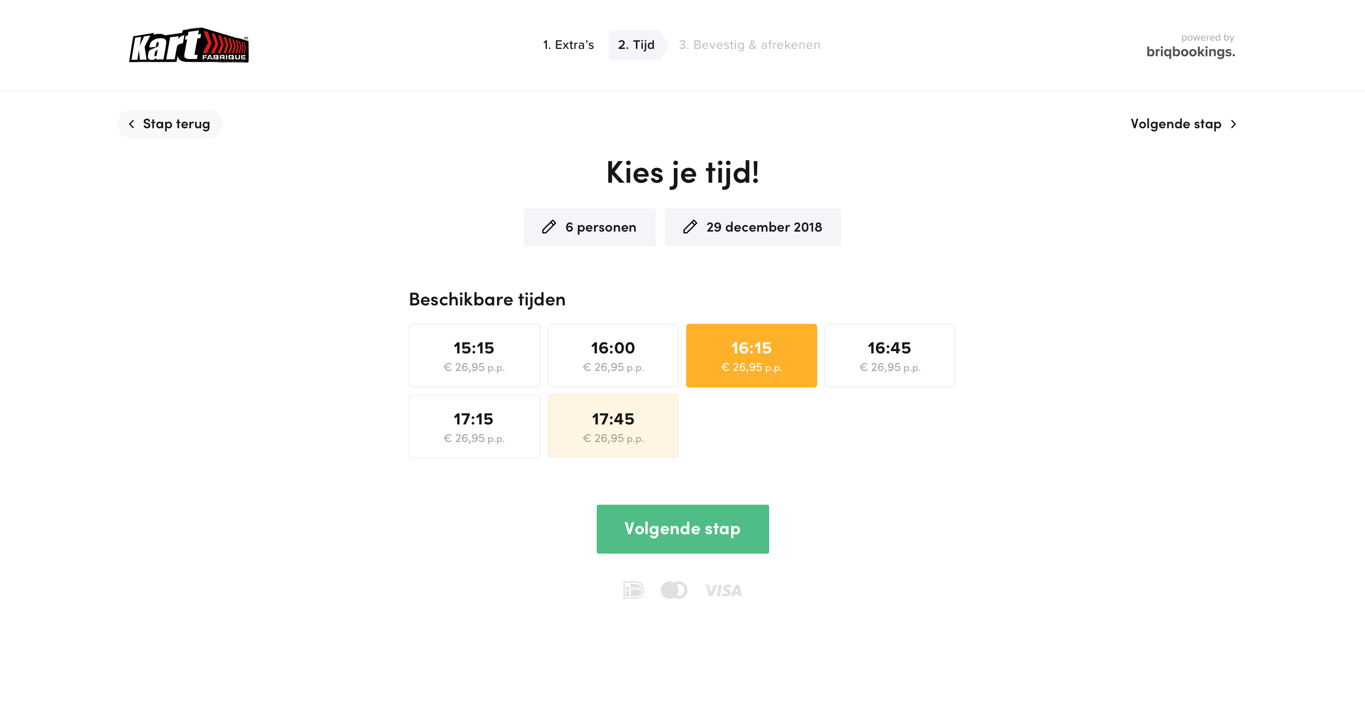The height and width of the screenshot is (716, 1365).
Task: Select the 17:45 time slot
Action: (612, 427)
